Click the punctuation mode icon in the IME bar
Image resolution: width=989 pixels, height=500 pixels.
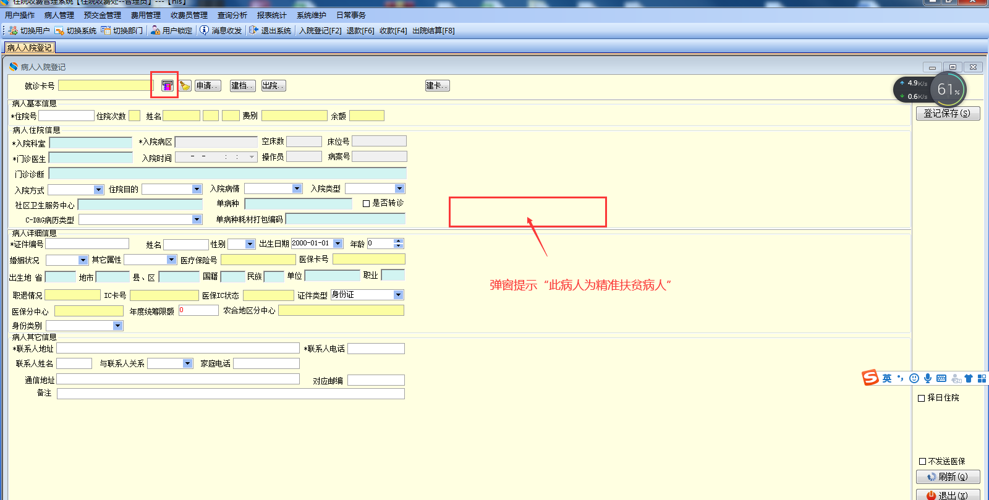tap(901, 378)
